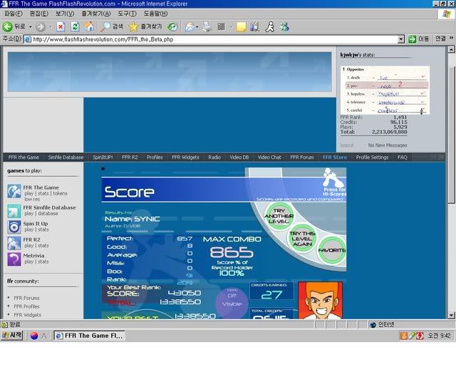The height and width of the screenshot is (384, 456).
Task: Click the Favorites star toolbar icon
Action: point(133,26)
